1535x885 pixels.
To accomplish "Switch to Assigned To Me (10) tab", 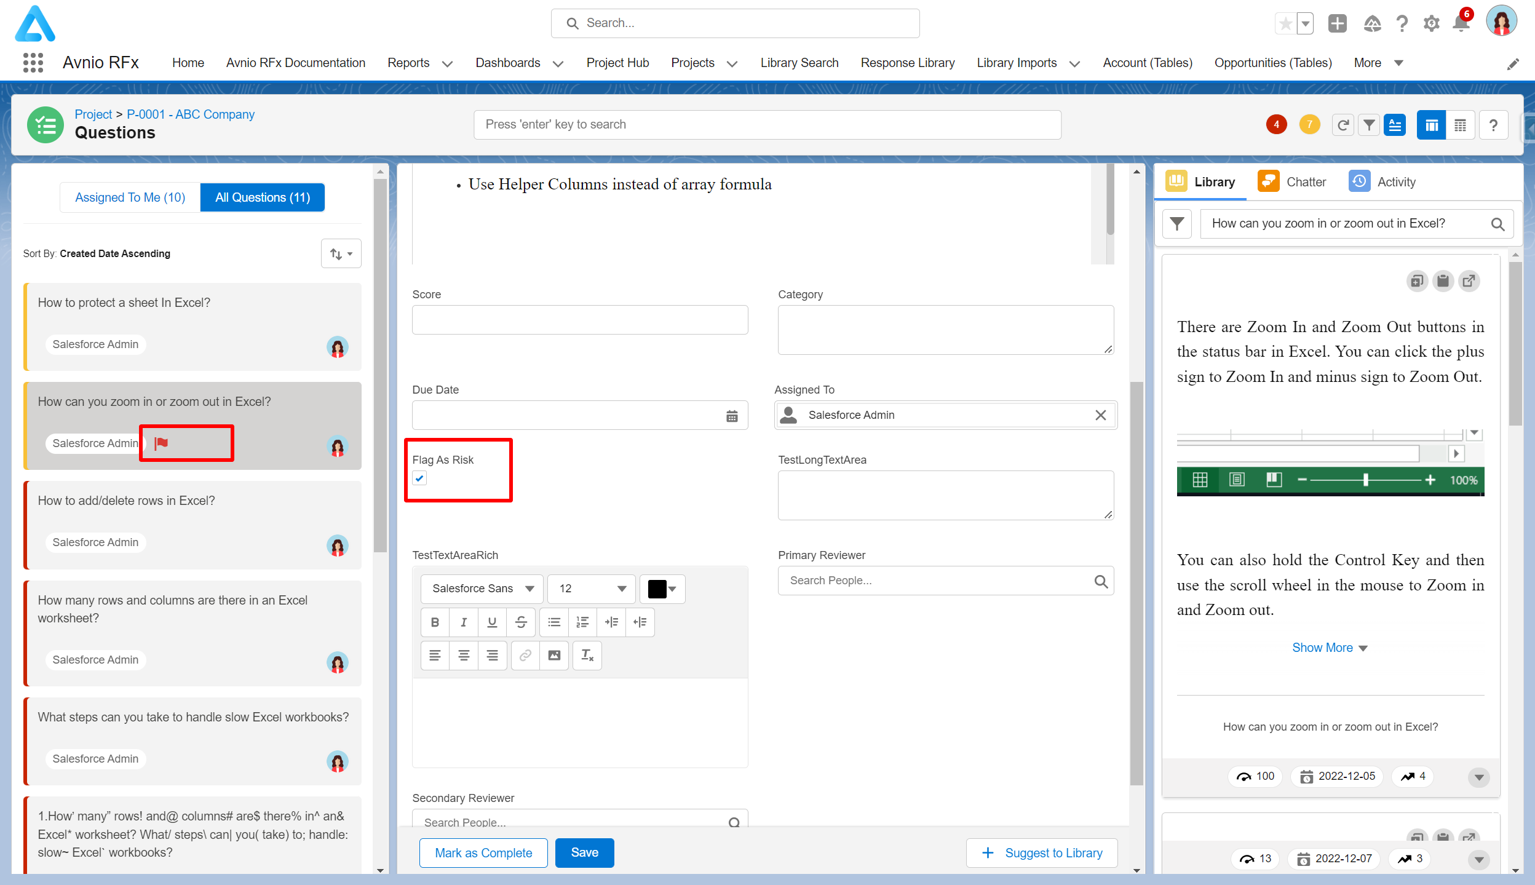I will pyautogui.click(x=130, y=197).
